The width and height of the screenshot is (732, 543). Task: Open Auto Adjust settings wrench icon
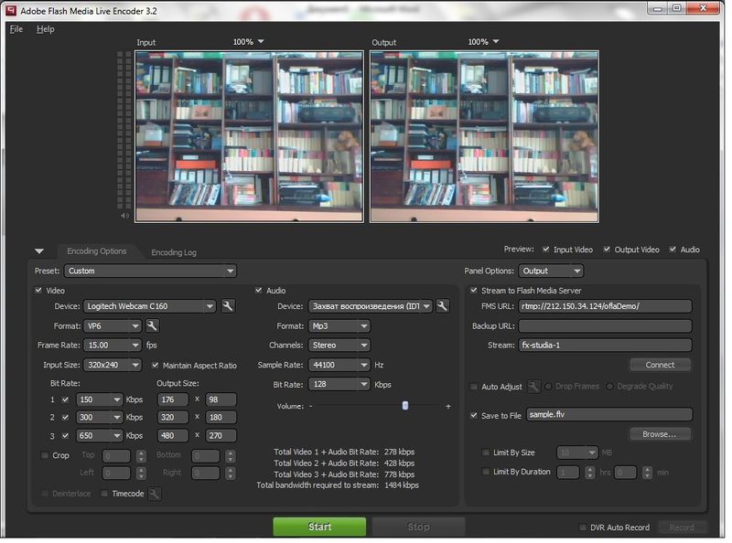click(533, 387)
